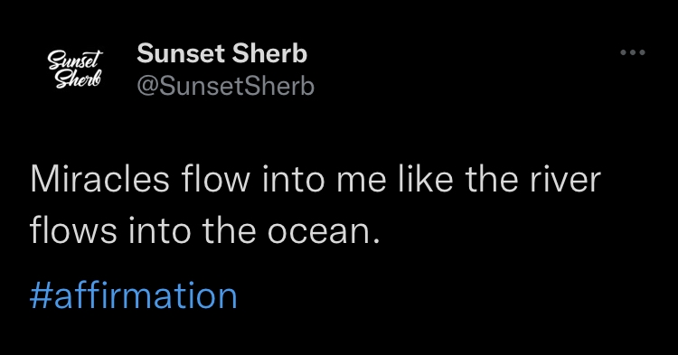The image size is (678, 355).
Task: Click the word 'Sunset' in the avatar logo
Action: click(76, 60)
